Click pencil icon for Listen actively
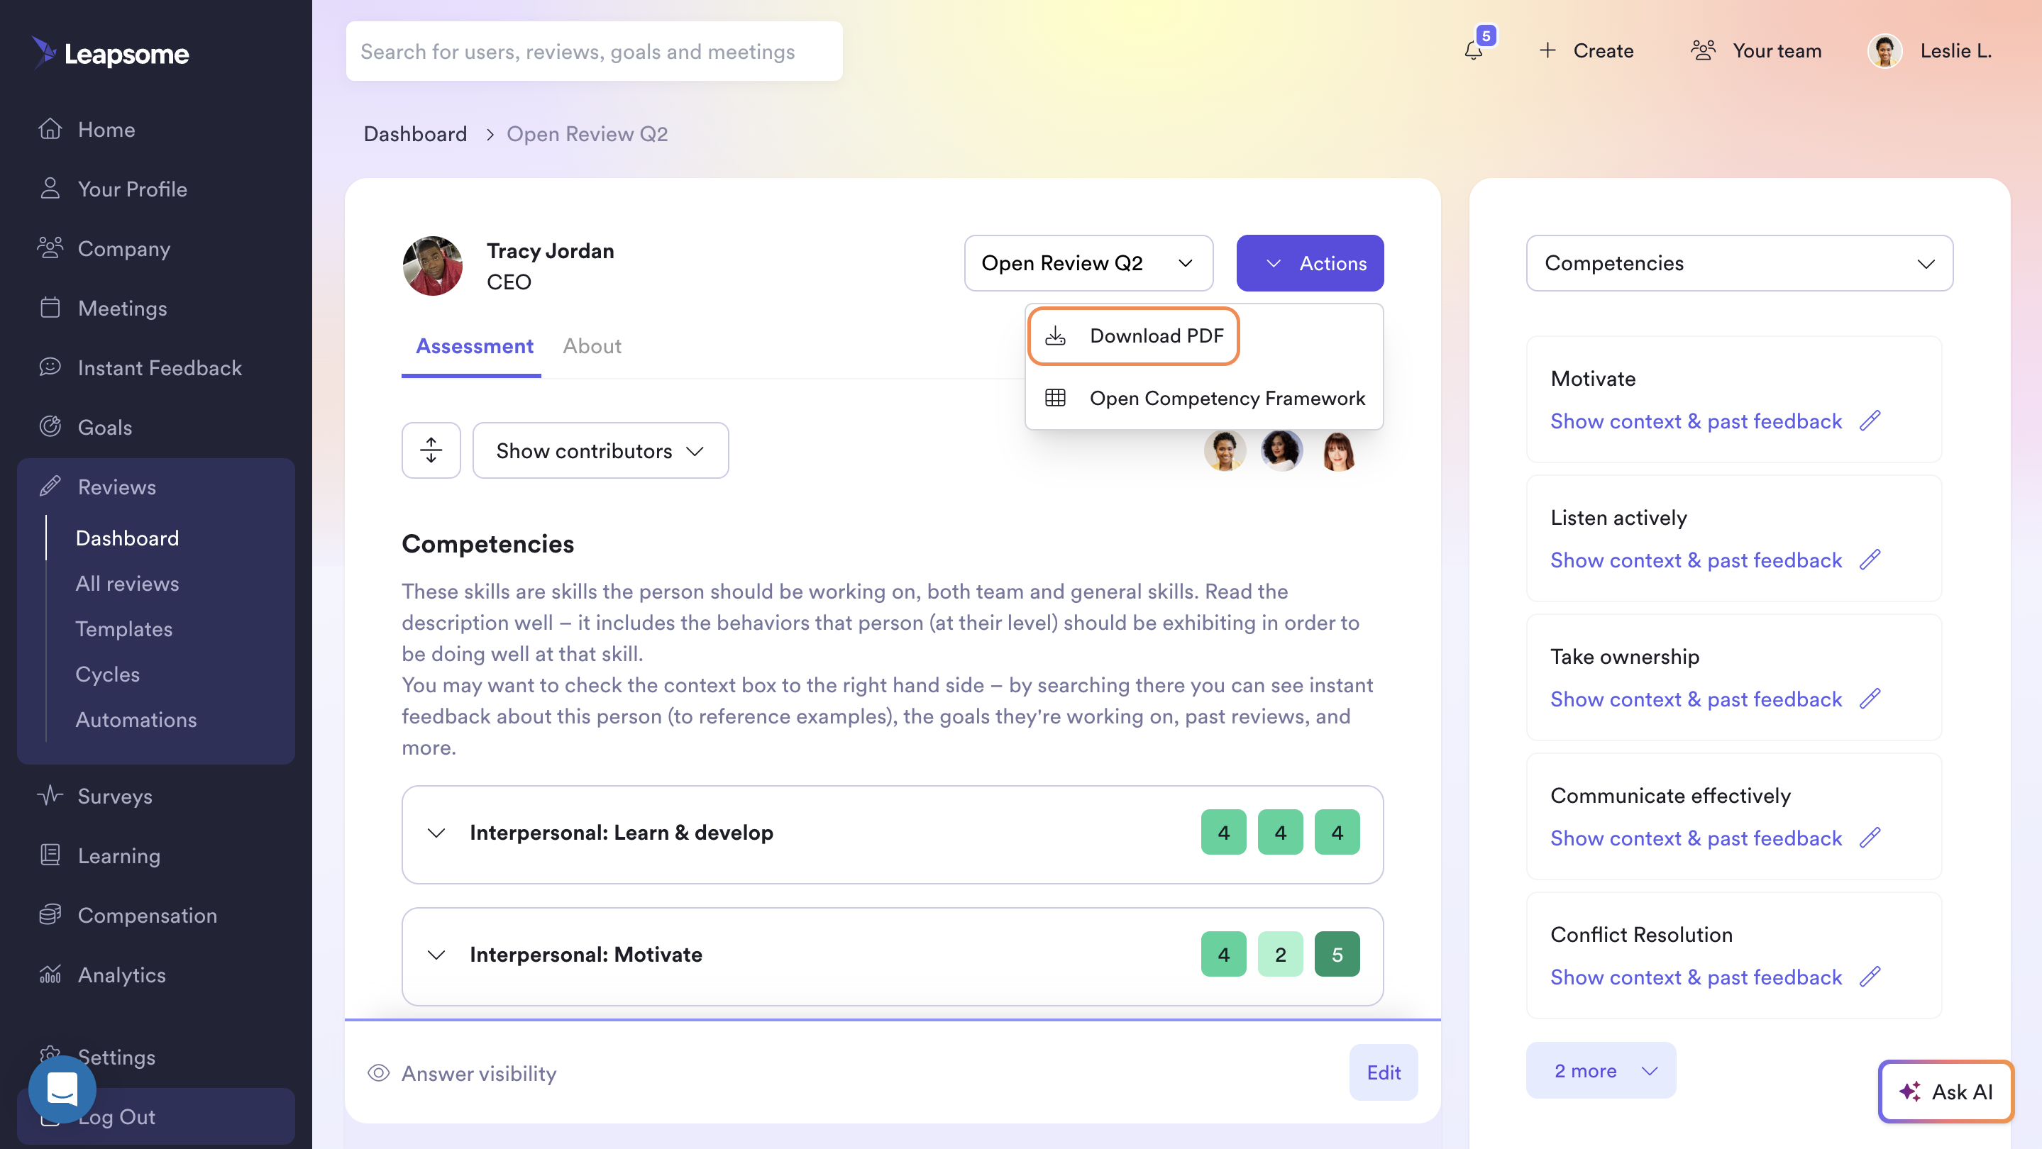Viewport: 2042px width, 1149px height. pos(1870,560)
